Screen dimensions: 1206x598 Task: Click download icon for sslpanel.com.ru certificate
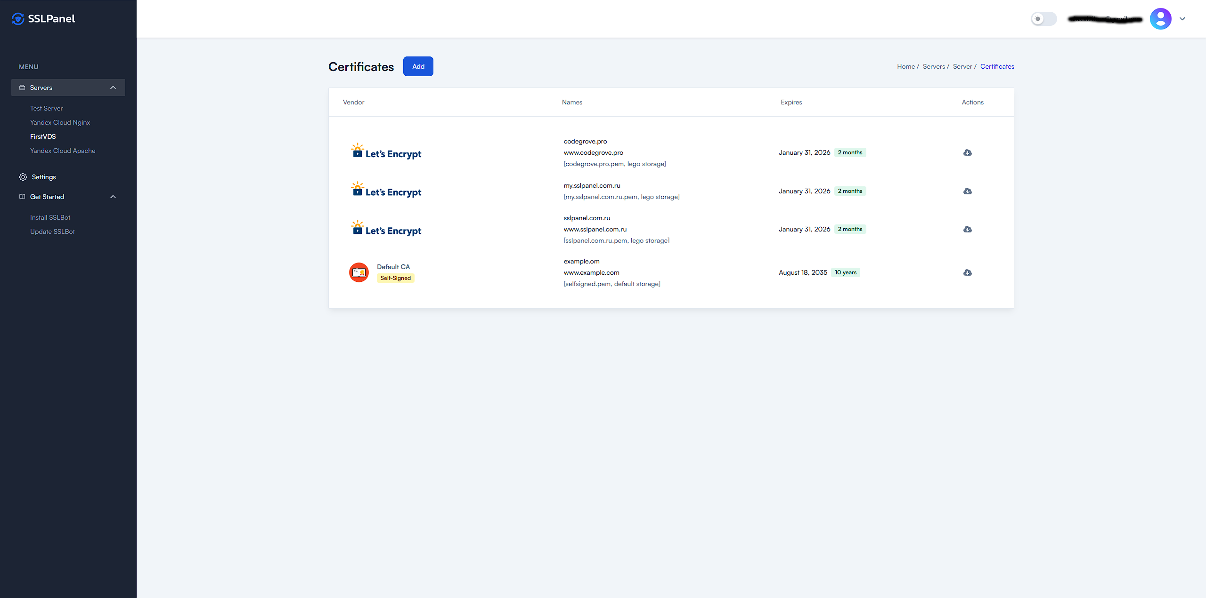click(x=967, y=229)
